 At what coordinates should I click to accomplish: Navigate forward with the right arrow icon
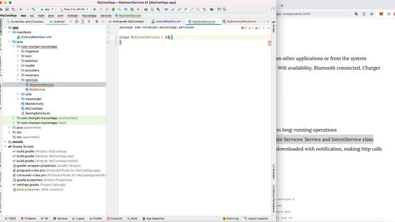(27, 9)
